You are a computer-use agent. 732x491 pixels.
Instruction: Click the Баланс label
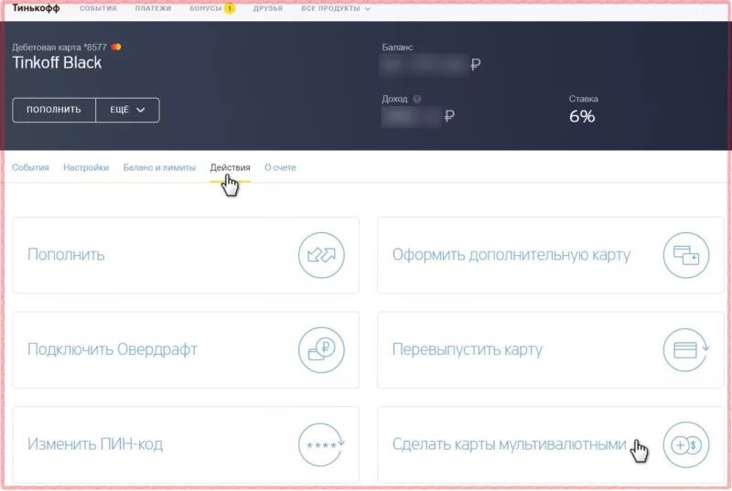pos(397,48)
